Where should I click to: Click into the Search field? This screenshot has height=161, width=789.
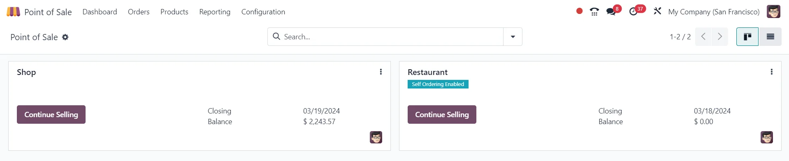click(385, 37)
